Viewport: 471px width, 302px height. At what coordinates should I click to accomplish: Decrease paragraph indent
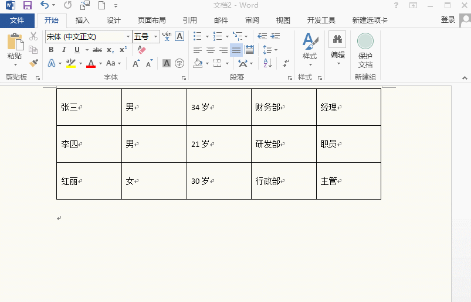pyautogui.click(x=262, y=36)
